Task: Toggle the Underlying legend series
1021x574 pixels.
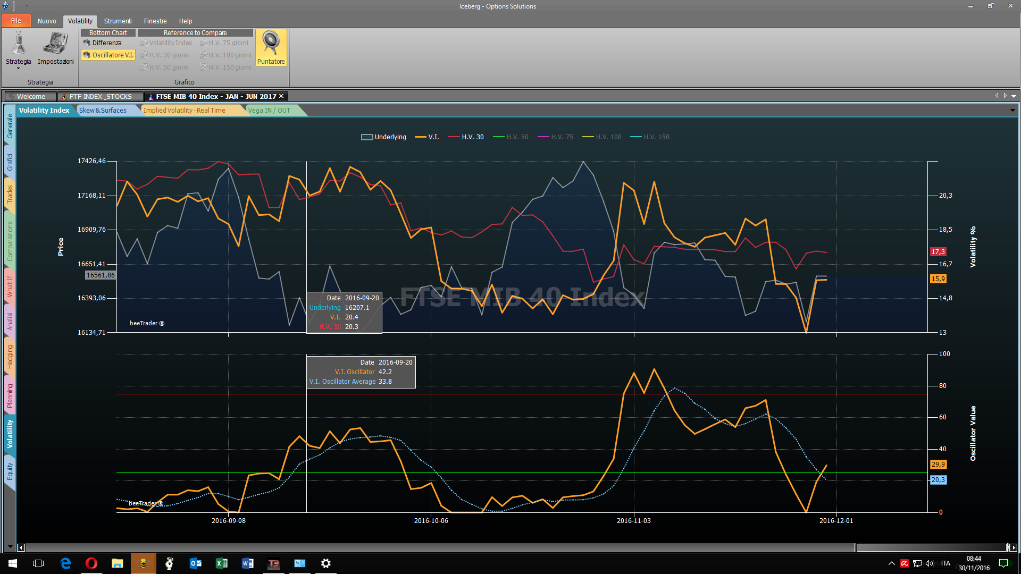Action: [383, 137]
